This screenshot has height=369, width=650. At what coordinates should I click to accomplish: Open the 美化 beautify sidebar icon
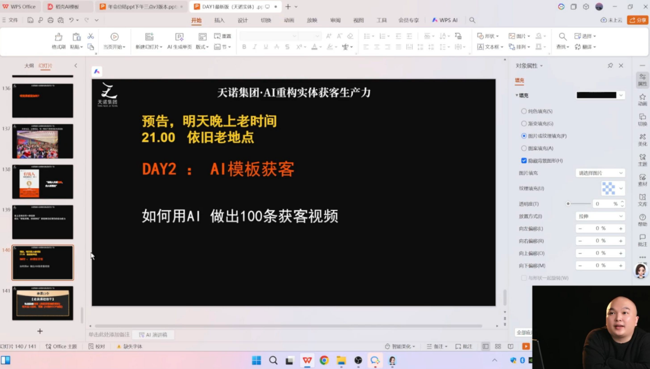[642, 140]
